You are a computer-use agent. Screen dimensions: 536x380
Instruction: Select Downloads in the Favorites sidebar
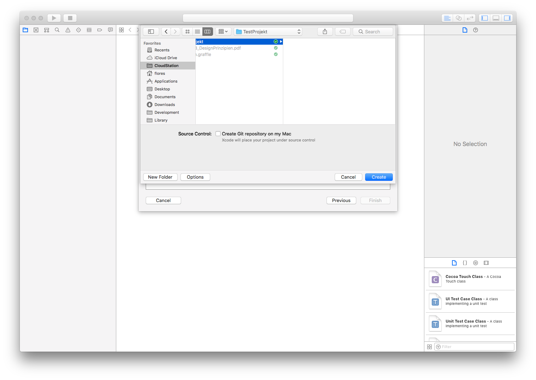(164, 104)
